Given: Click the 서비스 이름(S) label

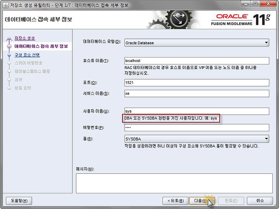Looking at the screenshot, I should click(96, 94).
